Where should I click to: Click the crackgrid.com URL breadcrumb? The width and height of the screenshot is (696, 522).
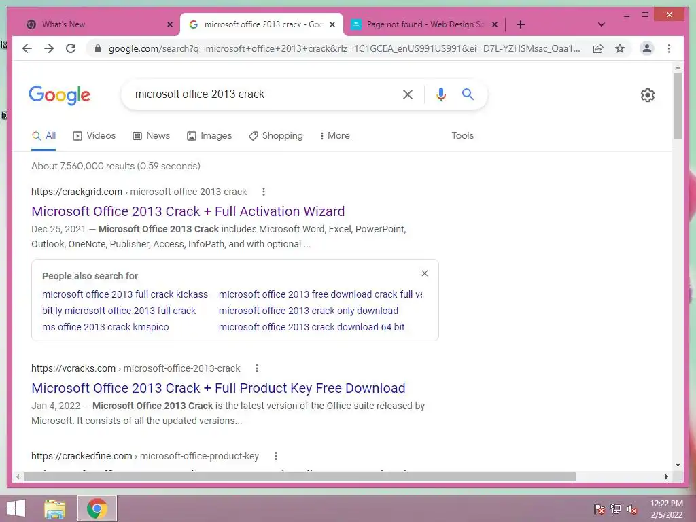139,192
